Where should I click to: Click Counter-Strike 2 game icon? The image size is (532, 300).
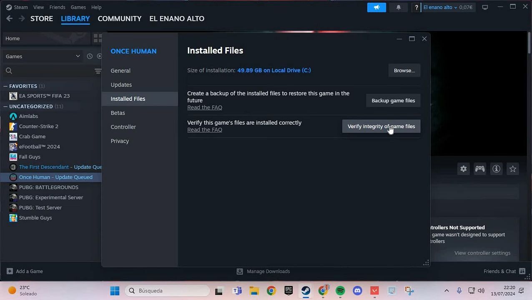click(x=13, y=126)
